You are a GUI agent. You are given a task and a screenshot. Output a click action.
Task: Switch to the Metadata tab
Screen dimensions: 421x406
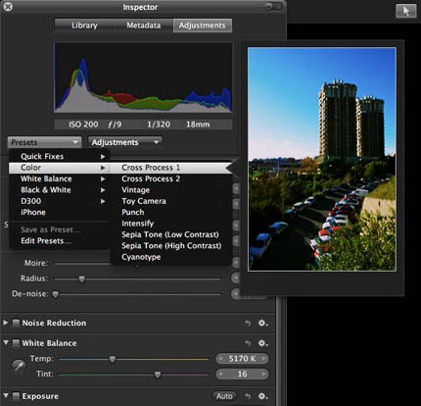pos(144,25)
